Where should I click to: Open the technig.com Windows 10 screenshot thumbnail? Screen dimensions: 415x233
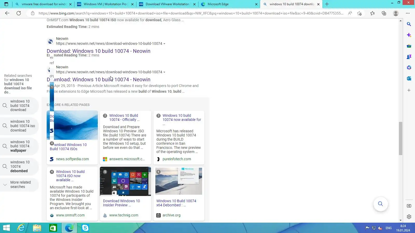[125, 181]
